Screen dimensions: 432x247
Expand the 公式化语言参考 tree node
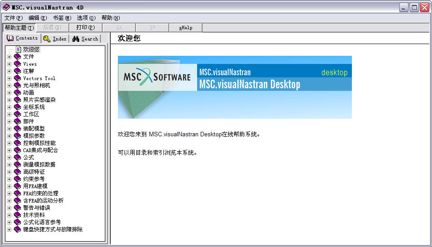9,222
